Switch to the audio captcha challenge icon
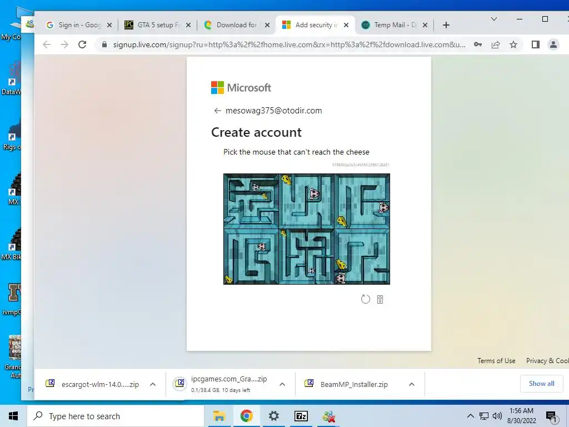Screen dimensions: 569x427 pos(380,299)
